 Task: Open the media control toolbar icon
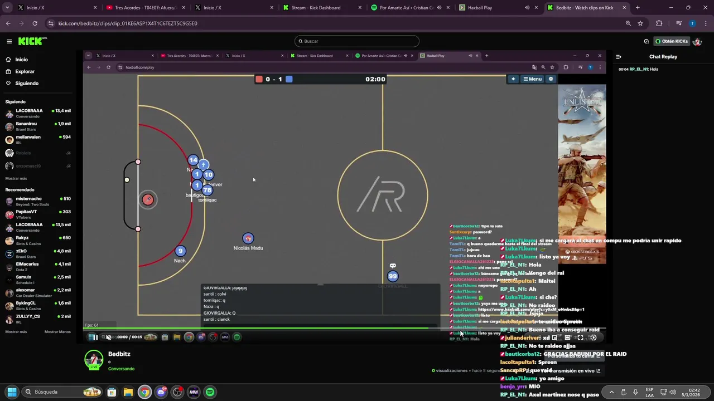point(679,23)
